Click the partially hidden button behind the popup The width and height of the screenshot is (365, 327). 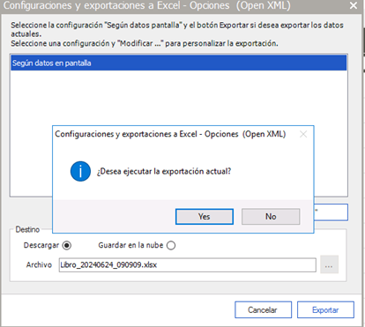(x=331, y=212)
